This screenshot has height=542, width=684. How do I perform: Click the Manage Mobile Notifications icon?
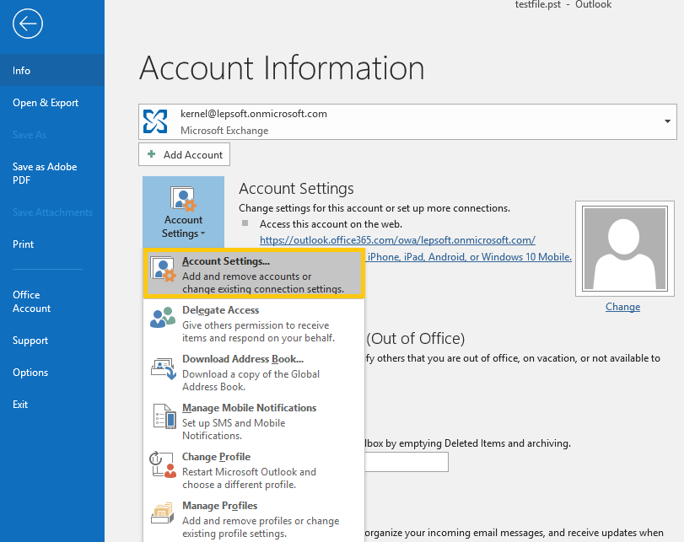[x=164, y=416]
